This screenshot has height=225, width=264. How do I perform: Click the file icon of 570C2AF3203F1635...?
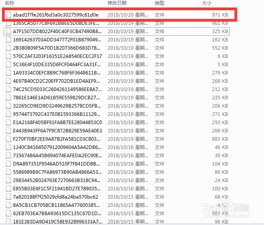(x=8, y=56)
